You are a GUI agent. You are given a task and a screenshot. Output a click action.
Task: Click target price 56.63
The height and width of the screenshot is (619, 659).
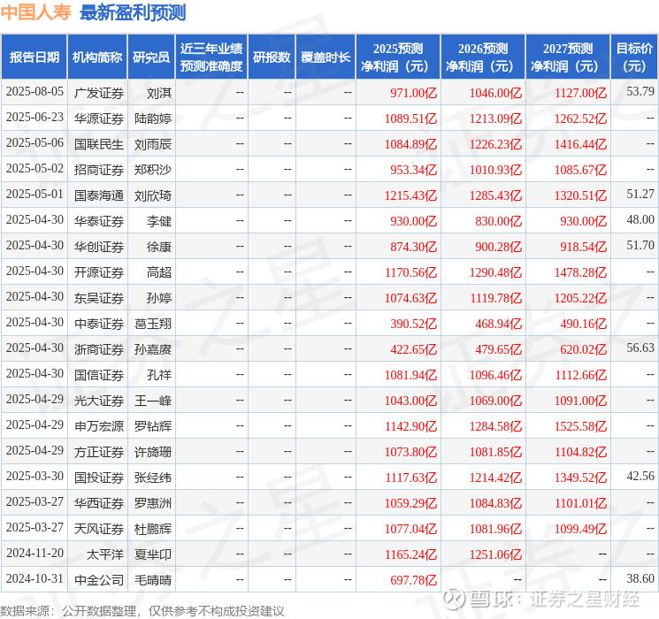pyautogui.click(x=640, y=348)
